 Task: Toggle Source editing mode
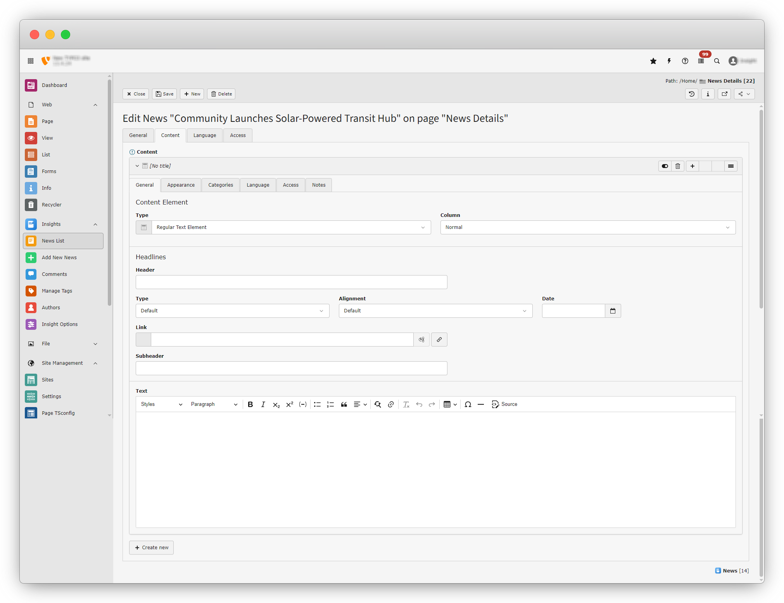tap(504, 404)
